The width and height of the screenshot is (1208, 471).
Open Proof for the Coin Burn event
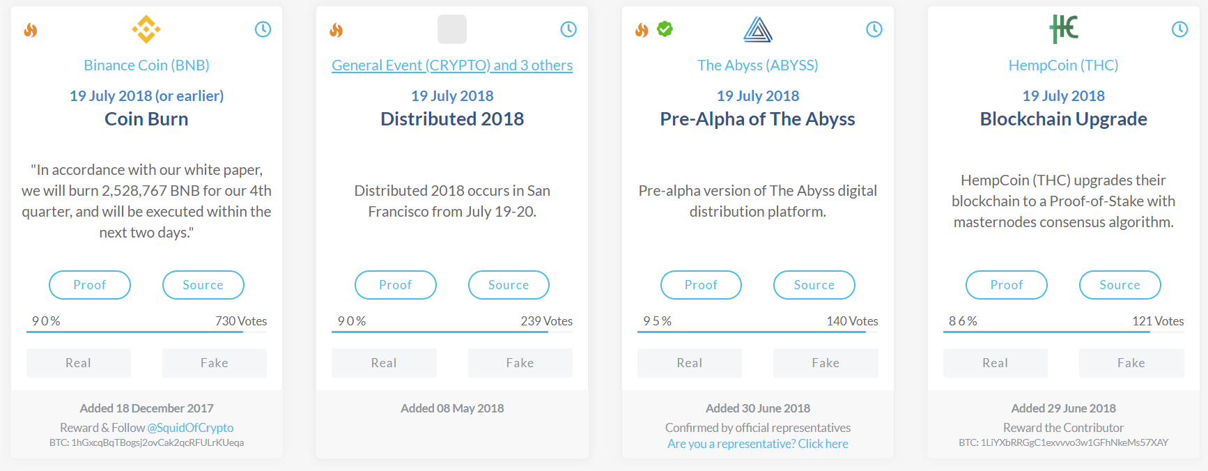pyautogui.click(x=90, y=285)
